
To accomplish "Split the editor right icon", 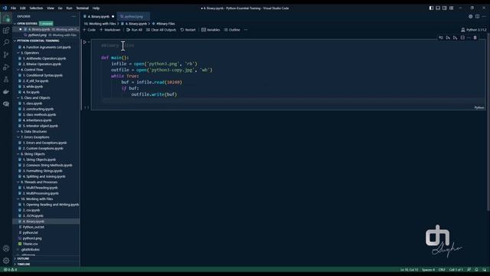I will (478, 16).
